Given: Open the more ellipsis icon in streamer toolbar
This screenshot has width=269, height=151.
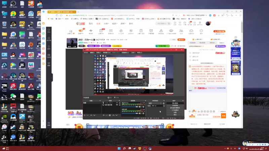Looking at the screenshot, I should (x=201, y=31).
